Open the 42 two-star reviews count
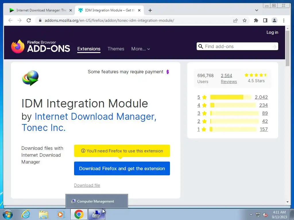 [265, 121]
